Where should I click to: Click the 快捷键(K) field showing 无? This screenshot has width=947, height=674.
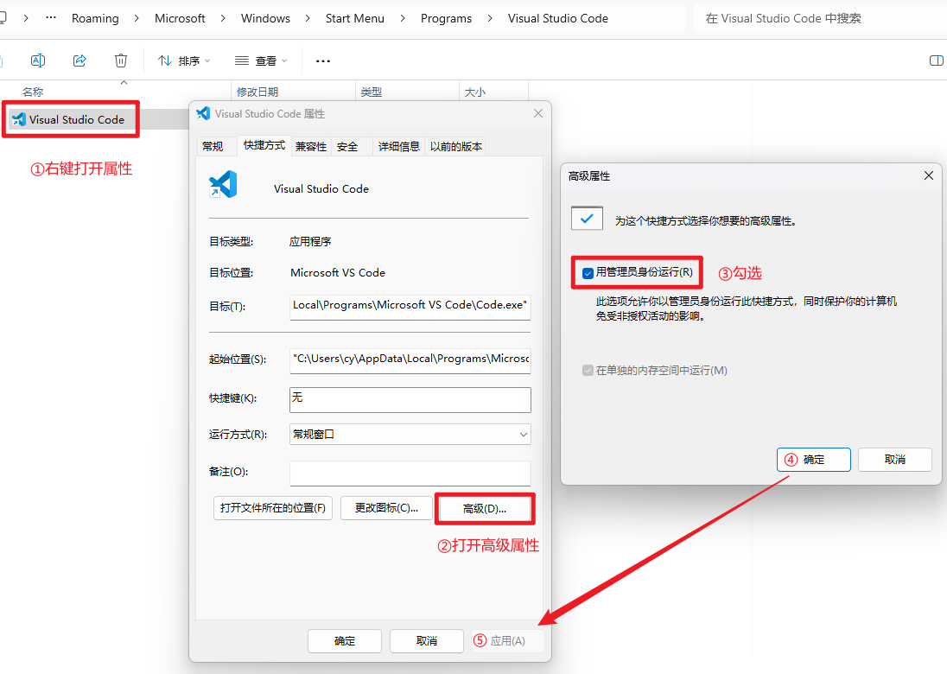410,399
